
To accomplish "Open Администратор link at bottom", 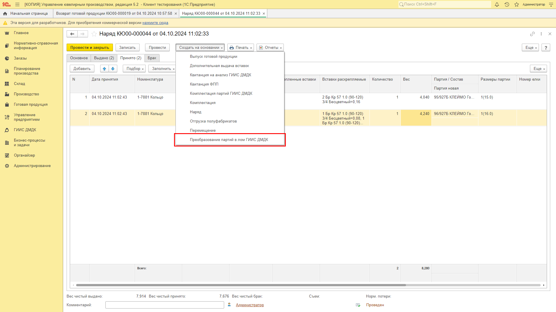I will [250, 305].
